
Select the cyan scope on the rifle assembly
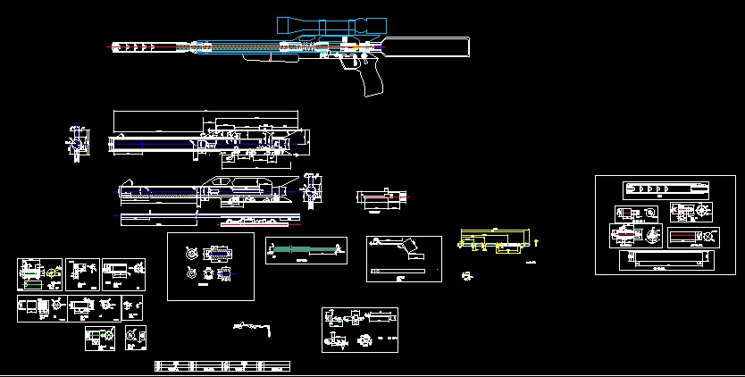pyautogui.click(x=332, y=26)
